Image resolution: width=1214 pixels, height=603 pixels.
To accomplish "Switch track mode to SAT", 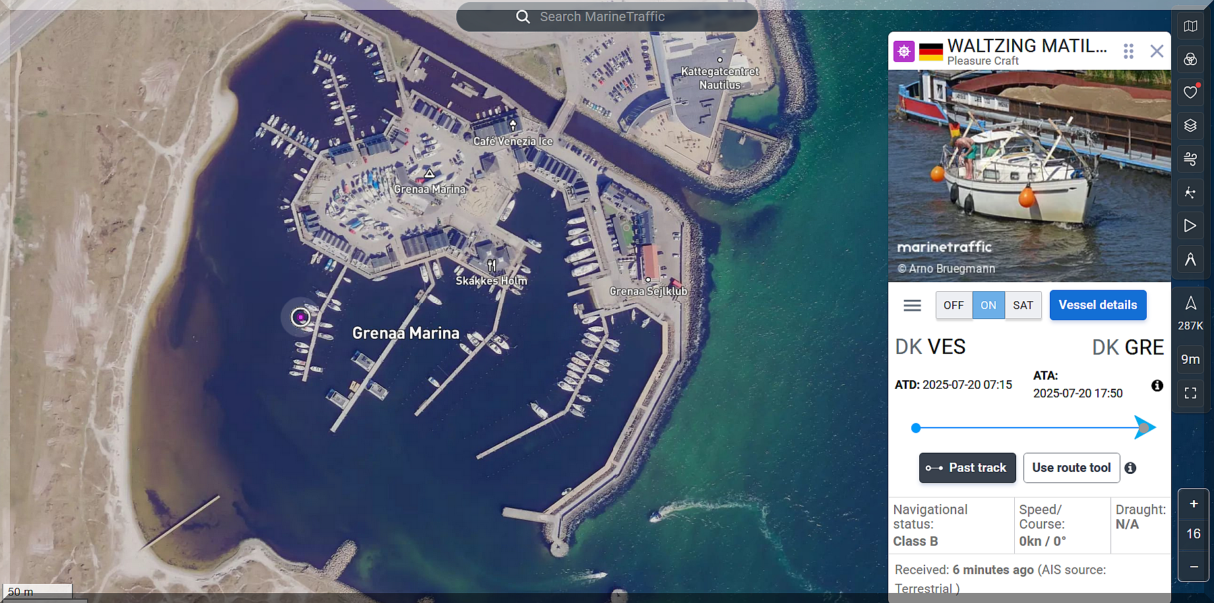I will [x=1023, y=305].
